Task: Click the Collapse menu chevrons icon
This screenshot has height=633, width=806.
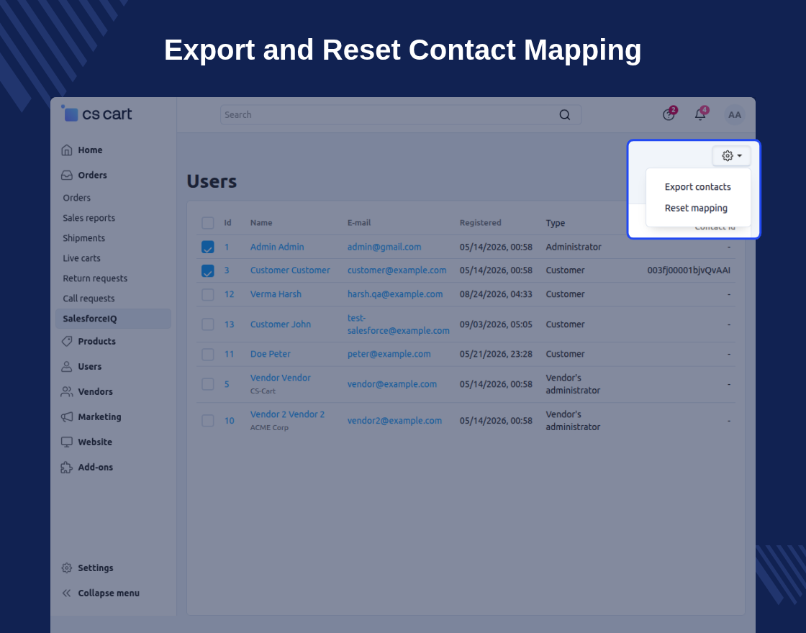Action: 67,593
